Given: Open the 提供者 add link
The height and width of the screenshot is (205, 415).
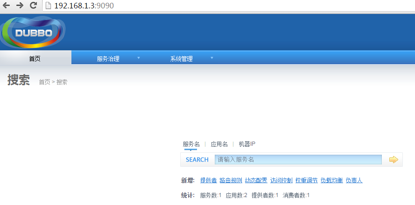Looking at the screenshot, I should [x=209, y=180].
